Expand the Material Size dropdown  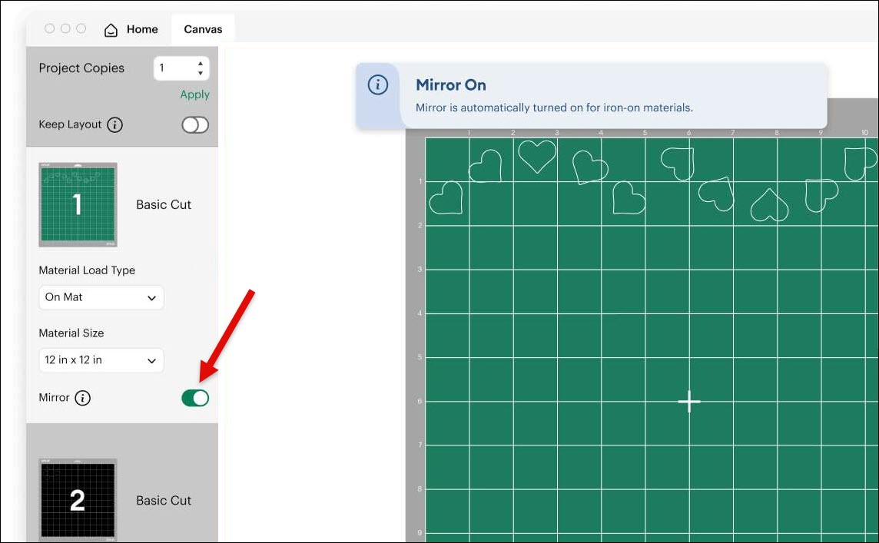point(101,360)
